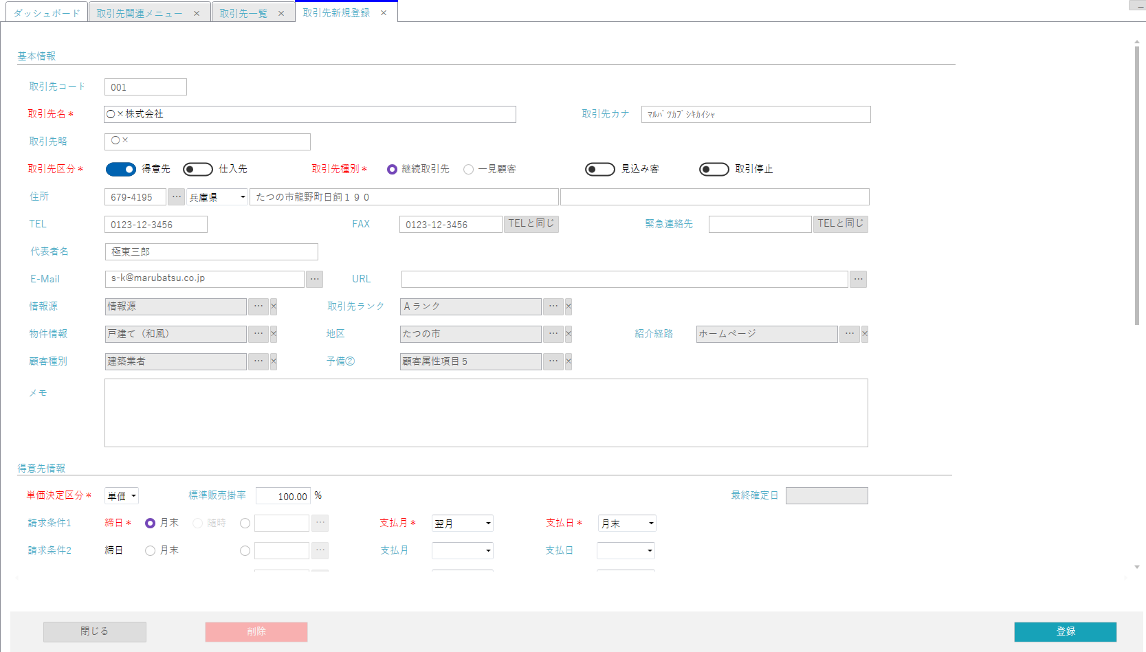Click TELと同じ button next to FAX

[x=531, y=224]
